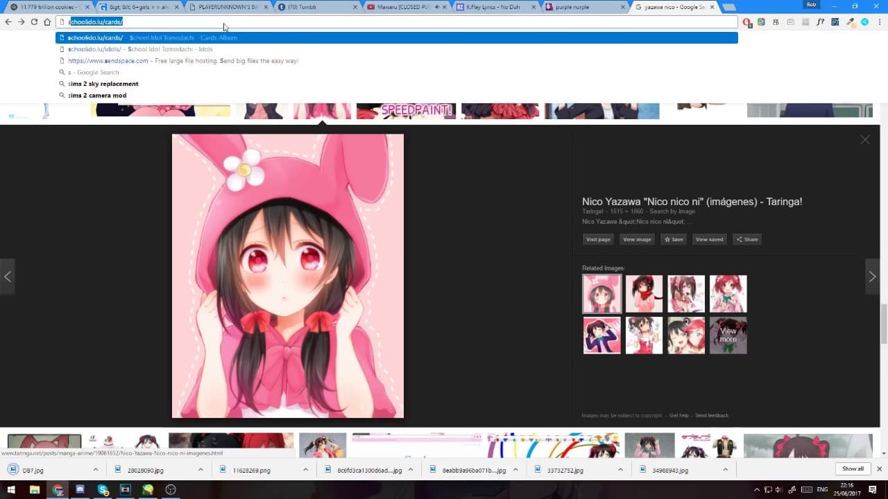Image resolution: width=888 pixels, height=499 pixels.
Task: Switch to the purple nurple tab
Action: [x=586, y=7]
